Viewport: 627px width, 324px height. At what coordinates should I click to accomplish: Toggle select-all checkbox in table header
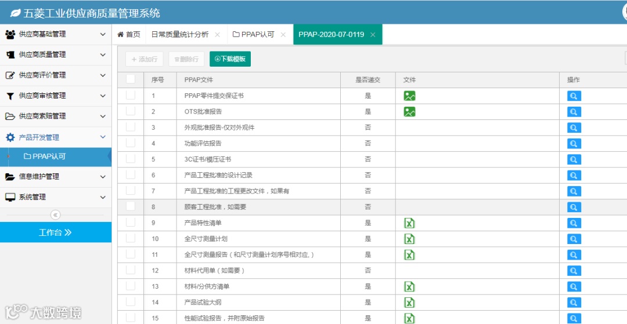(131, 79)
